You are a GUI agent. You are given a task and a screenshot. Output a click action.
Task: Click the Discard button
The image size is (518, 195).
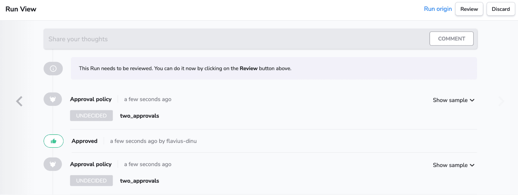501,9
